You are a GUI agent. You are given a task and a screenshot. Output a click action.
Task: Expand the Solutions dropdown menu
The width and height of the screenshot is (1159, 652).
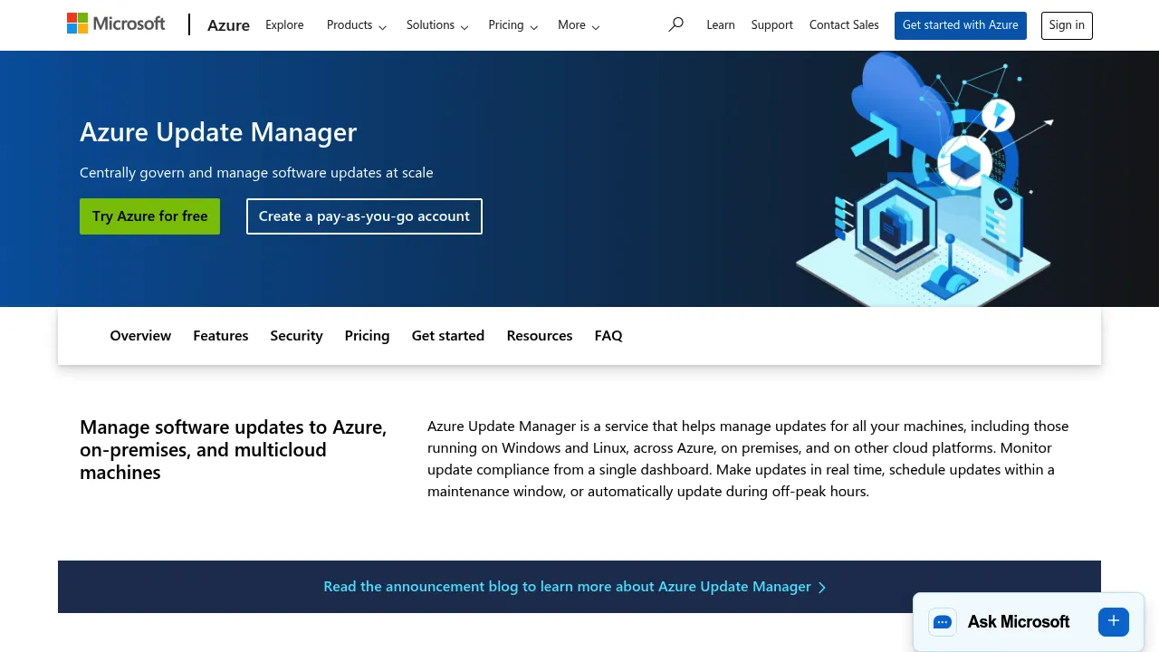[x=437, y=25]
